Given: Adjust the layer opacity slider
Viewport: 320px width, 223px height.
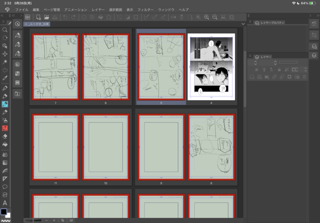Looking at the screenshot, I should (x=288, y=62).
